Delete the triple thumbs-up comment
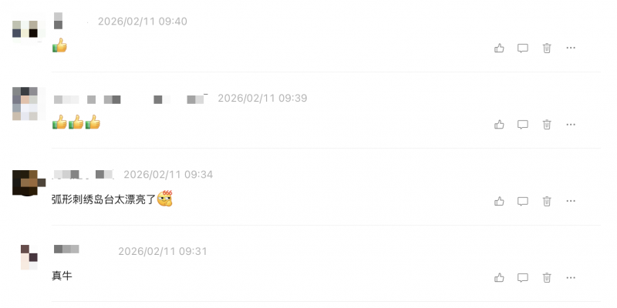 click(547, 125)
